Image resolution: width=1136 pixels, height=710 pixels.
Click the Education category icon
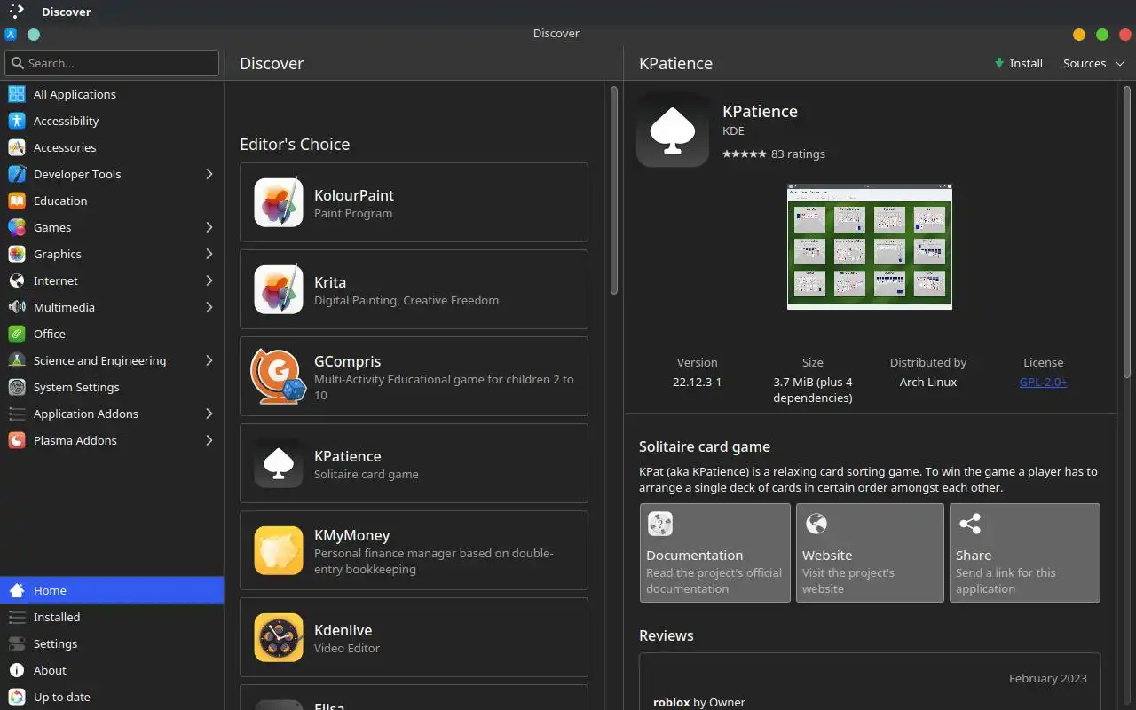(17, 201)
